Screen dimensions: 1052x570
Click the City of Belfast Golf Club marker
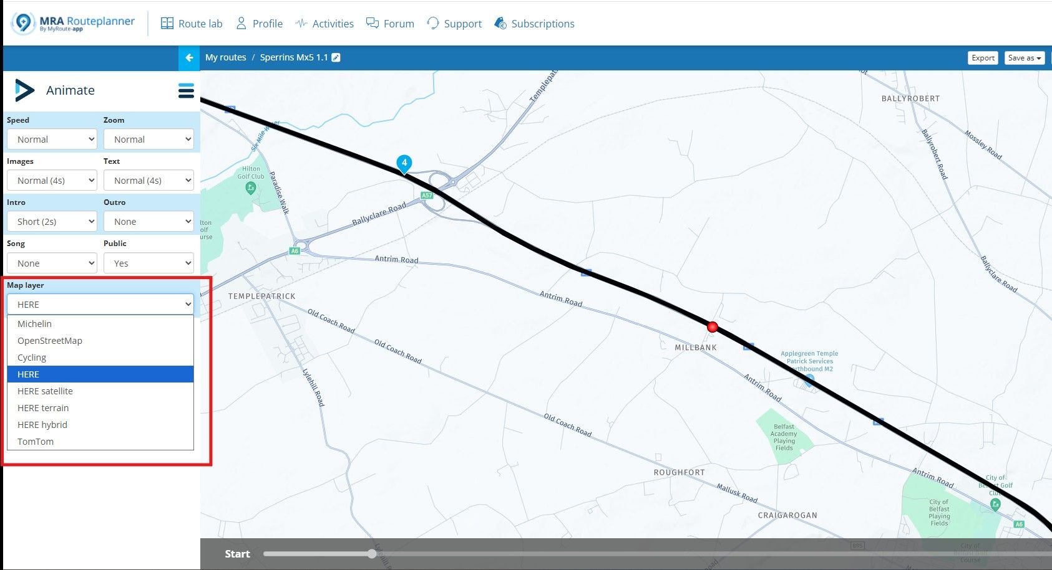click(995, 505)
